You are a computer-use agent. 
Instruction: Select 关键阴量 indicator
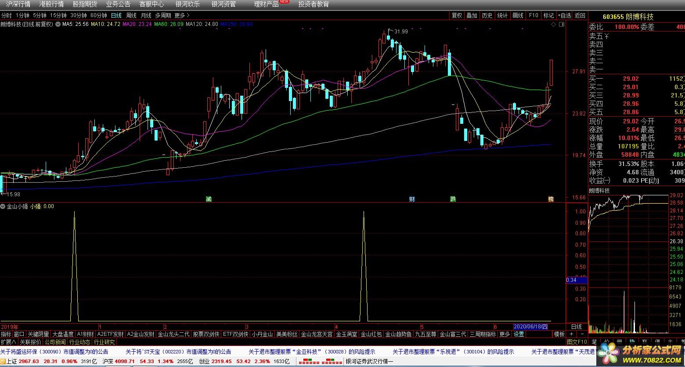click(x=38, y=334)
